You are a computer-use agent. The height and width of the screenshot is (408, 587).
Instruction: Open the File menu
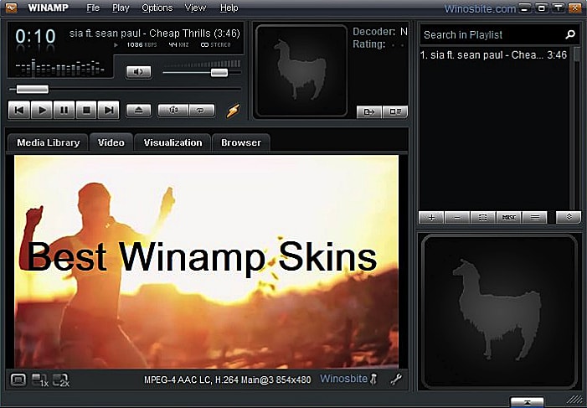(x=93, y=8)
